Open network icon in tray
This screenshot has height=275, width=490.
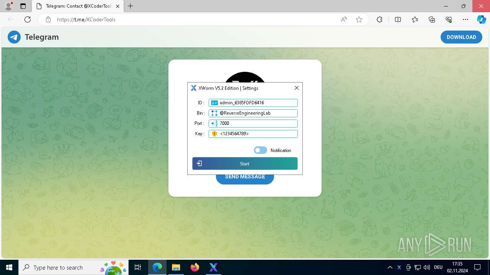pyautogui.click(x=418, y=267)
